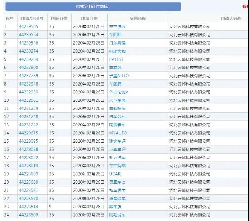Open application number 44232561
Viewport: 249px width, 221px height.
click(29, 100)
